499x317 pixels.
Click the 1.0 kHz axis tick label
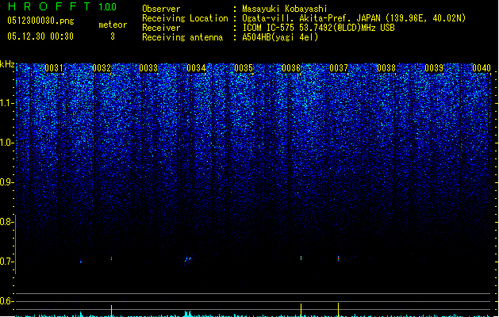click(6, 143)
